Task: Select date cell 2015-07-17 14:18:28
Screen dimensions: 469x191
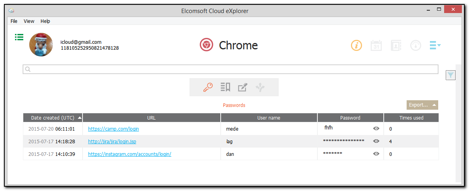Action: [53, 141]
